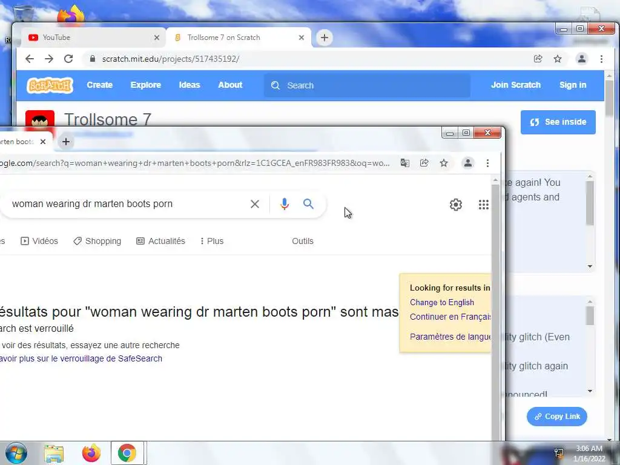Open new tab in the Google search window
Viewport: 620px width, 465px height.
66,142
